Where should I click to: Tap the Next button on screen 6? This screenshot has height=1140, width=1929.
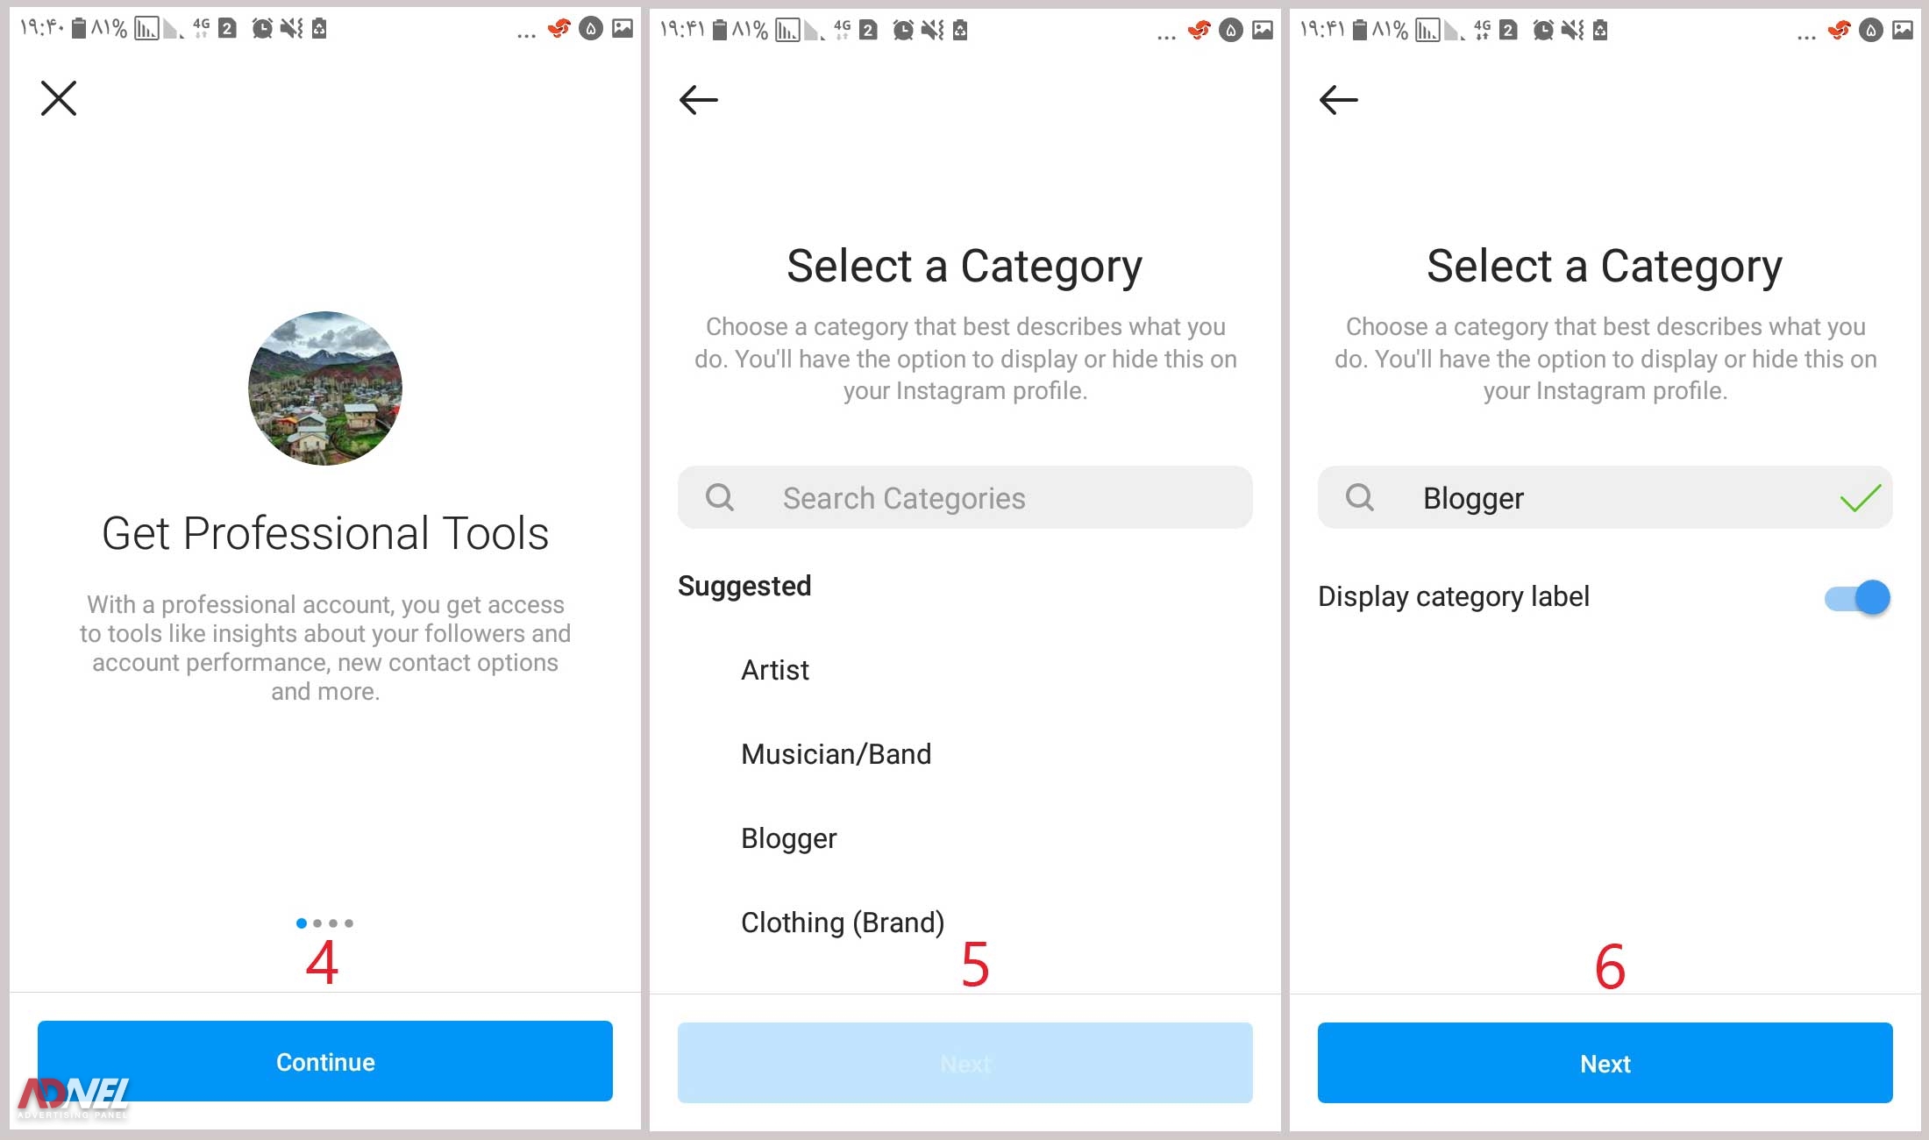click(x=1605, y=1063)
